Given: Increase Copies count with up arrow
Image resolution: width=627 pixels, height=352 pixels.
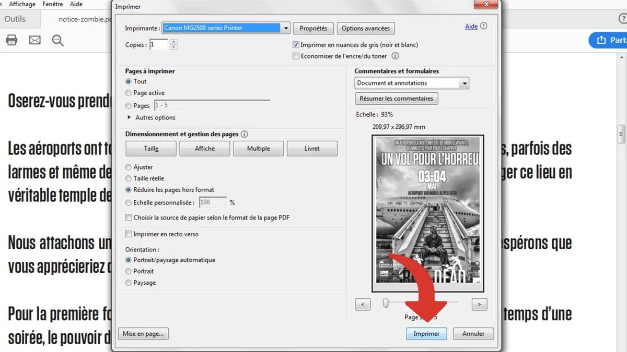Looking at the screenshot, I should click(x=173, y=42).
